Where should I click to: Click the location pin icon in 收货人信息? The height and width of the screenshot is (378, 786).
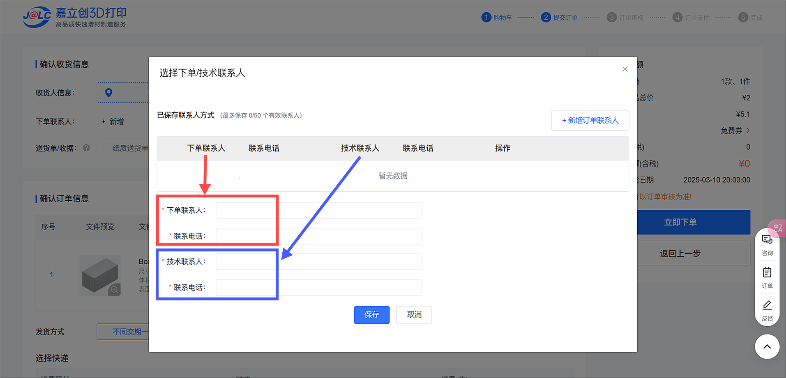click(108, 93)
